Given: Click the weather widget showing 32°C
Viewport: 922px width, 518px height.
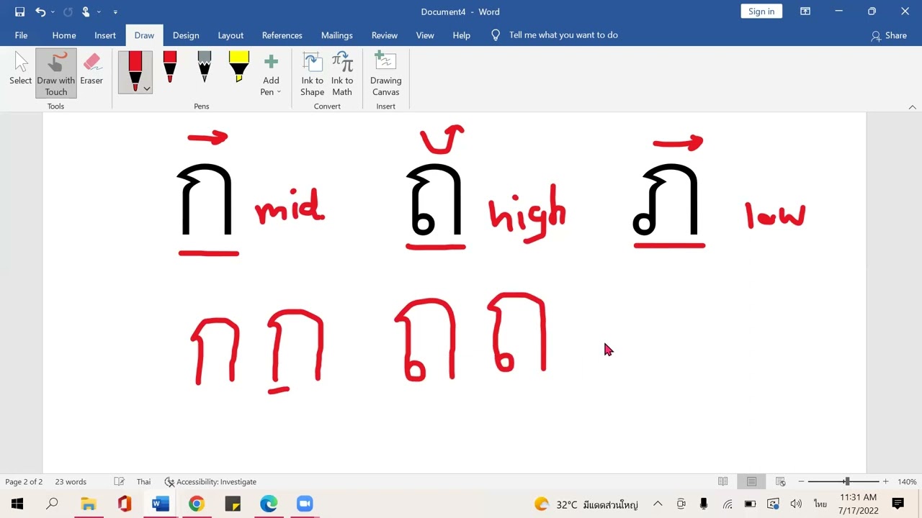Looking at the screenshot, I should click(x=586, y=504).
